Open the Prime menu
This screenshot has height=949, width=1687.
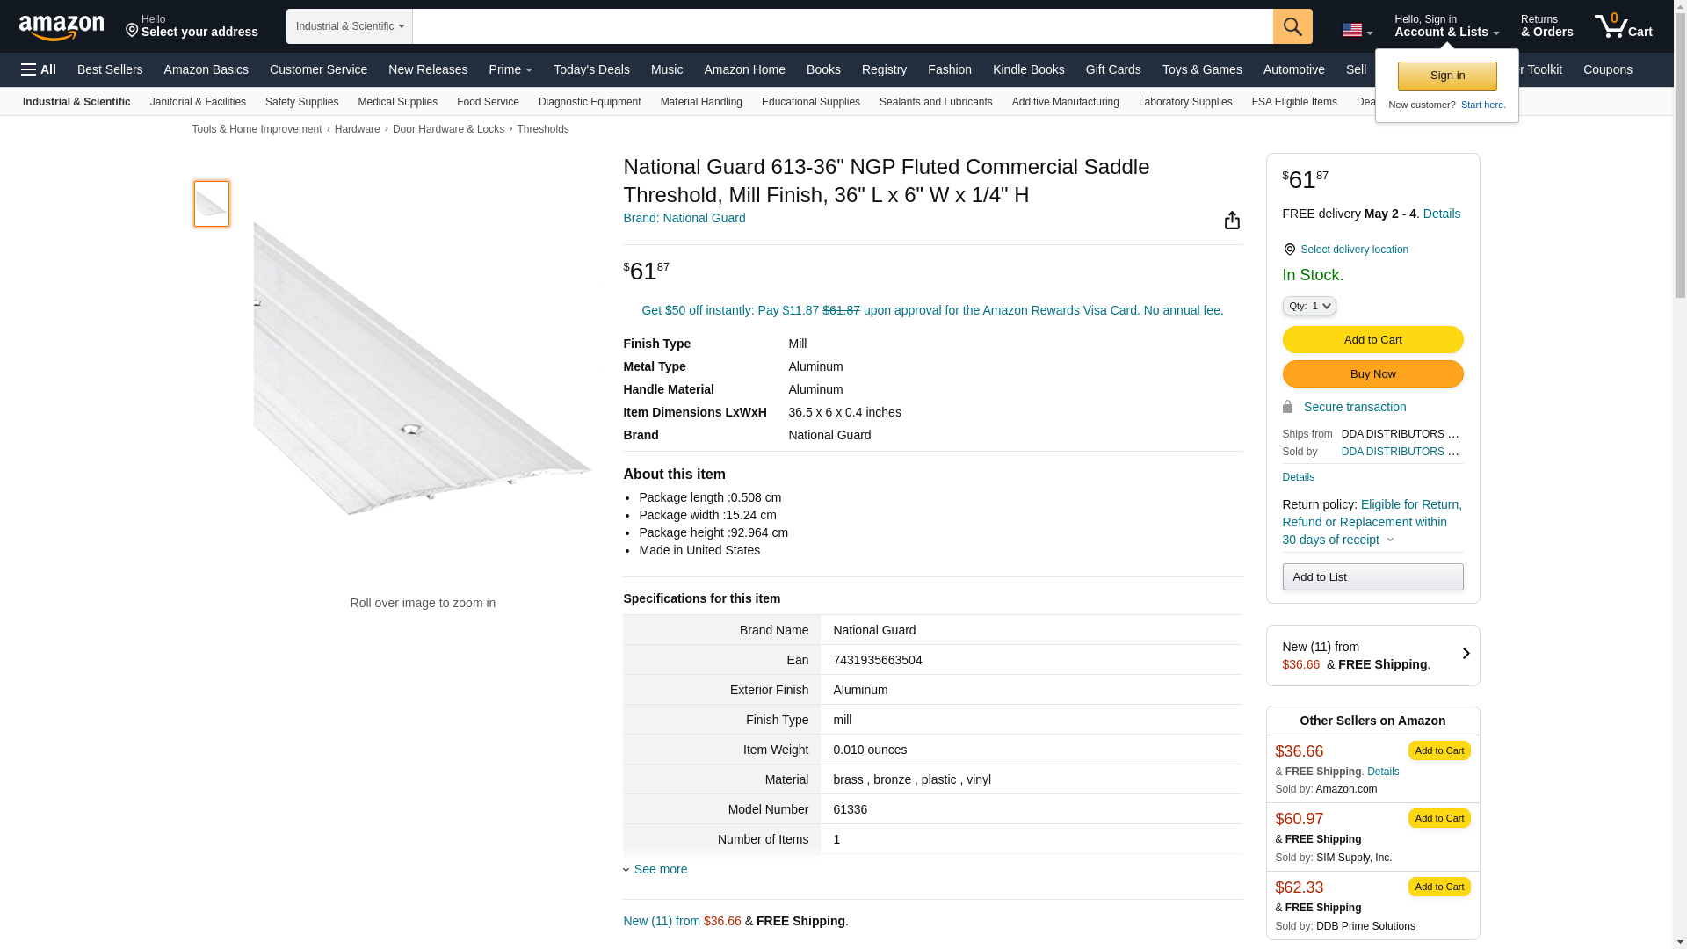click(510, 69)
